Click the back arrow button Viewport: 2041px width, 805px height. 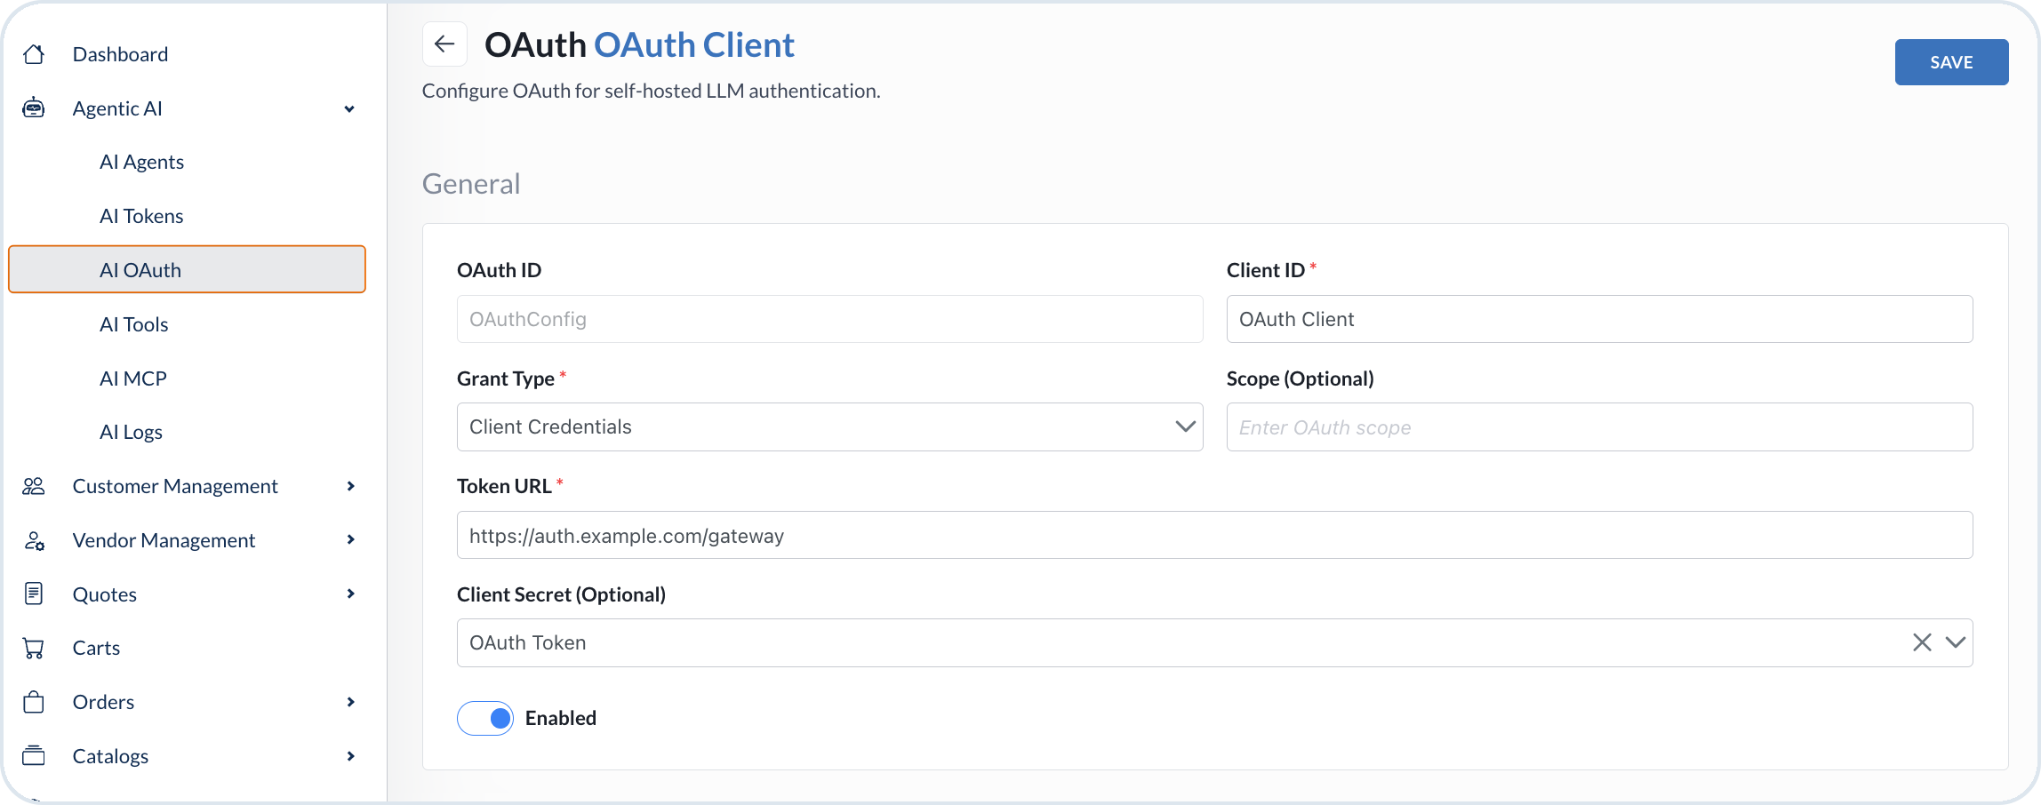point(444,44)
